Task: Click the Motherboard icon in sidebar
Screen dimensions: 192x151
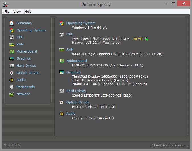Action: [x=12, y=51]
